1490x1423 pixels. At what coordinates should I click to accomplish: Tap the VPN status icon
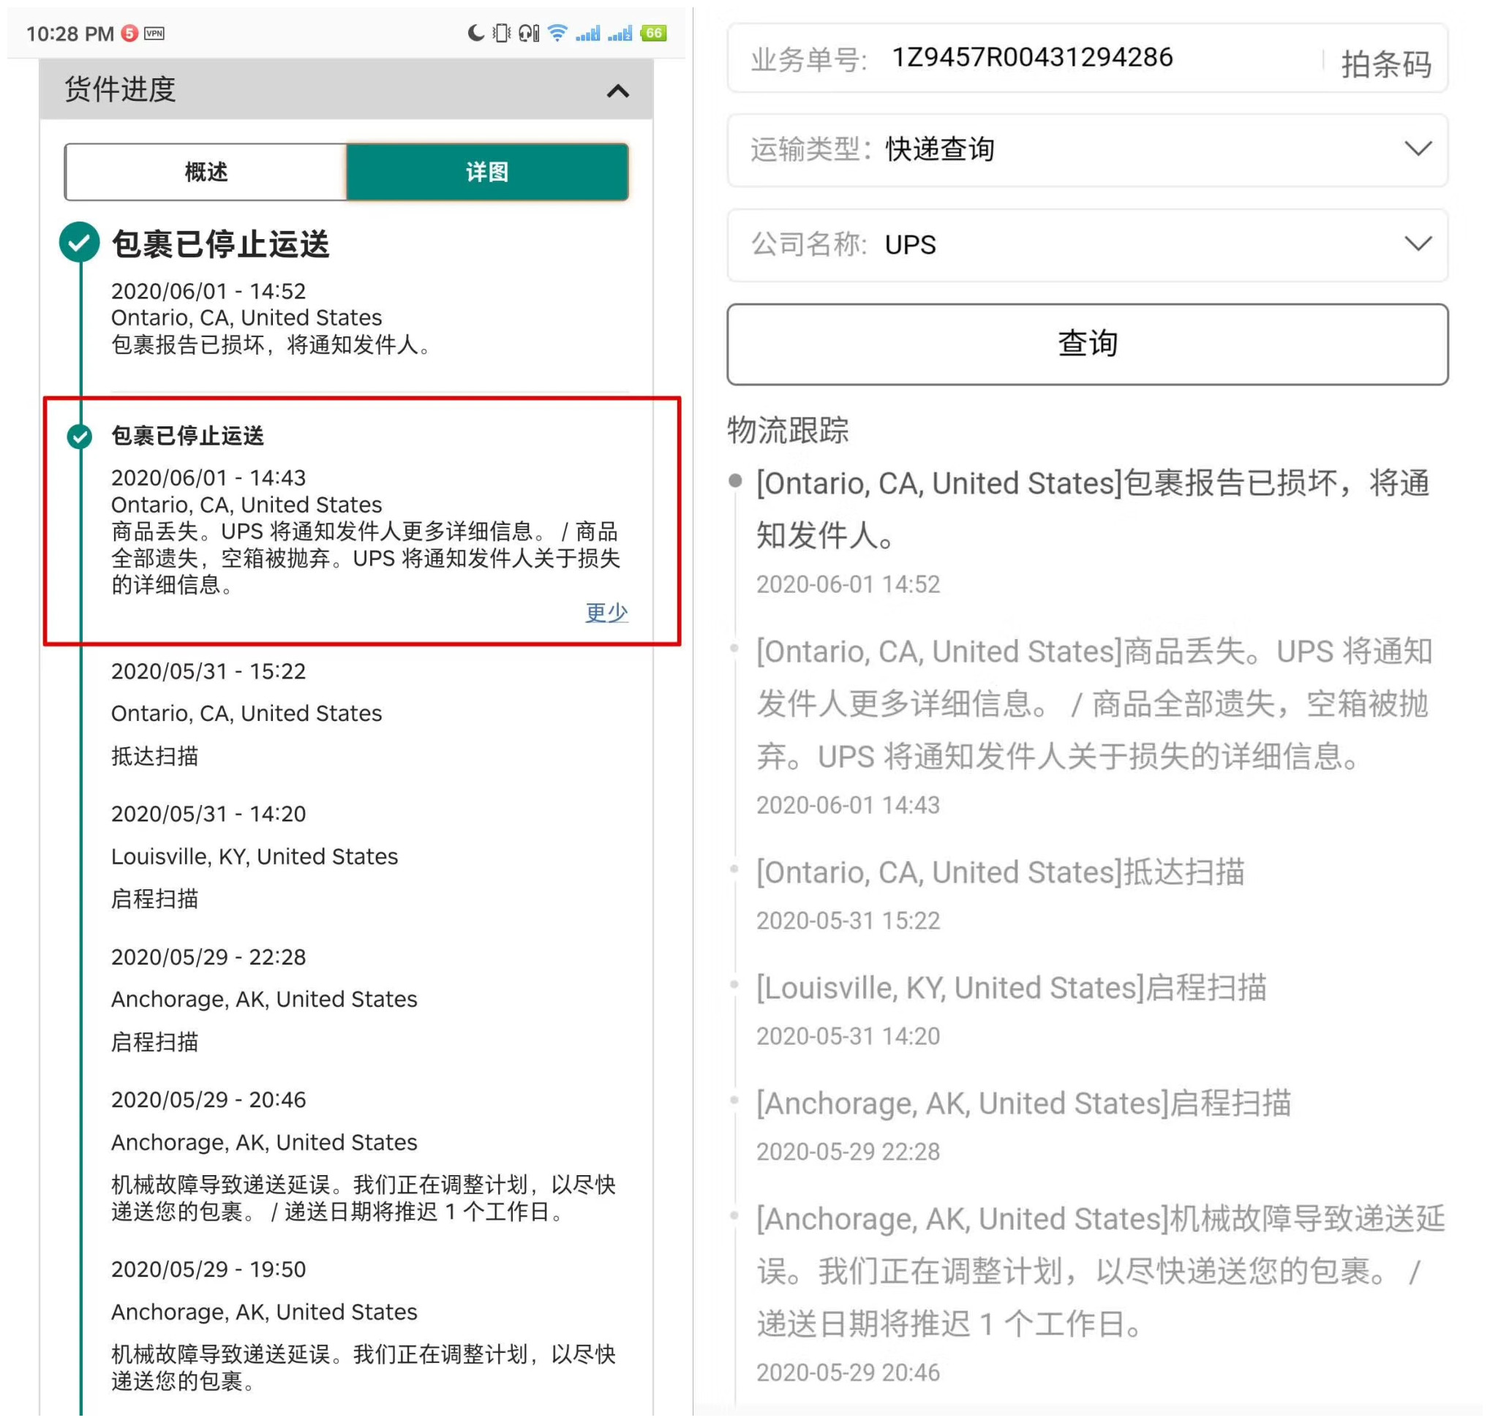(x=154, y=34)
